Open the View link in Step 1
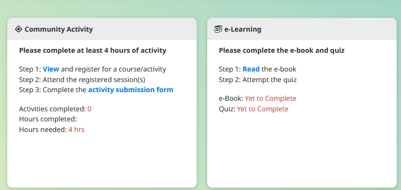Screen dimensions: 401x190 (x=51, y=69)
